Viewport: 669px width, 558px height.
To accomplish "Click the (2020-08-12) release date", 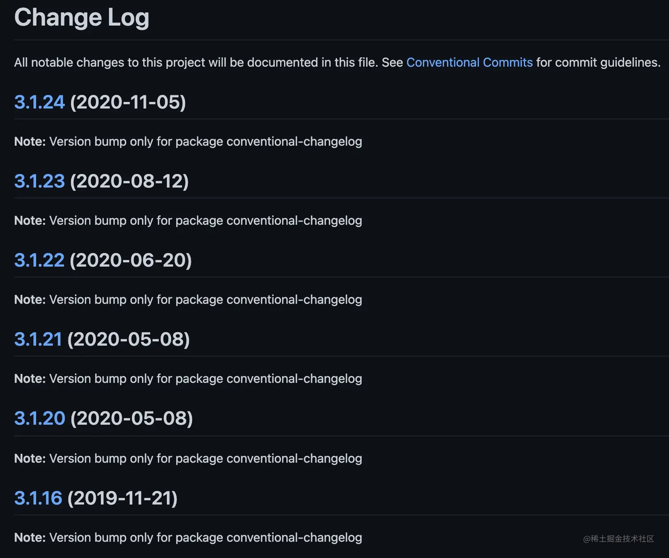I will (129, 181).
